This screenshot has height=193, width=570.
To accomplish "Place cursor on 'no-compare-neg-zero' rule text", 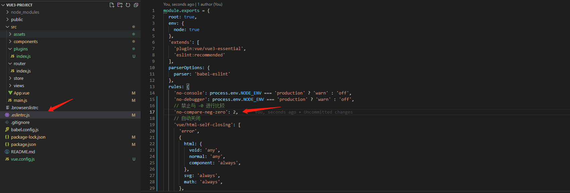I will (x=201, y=112).
